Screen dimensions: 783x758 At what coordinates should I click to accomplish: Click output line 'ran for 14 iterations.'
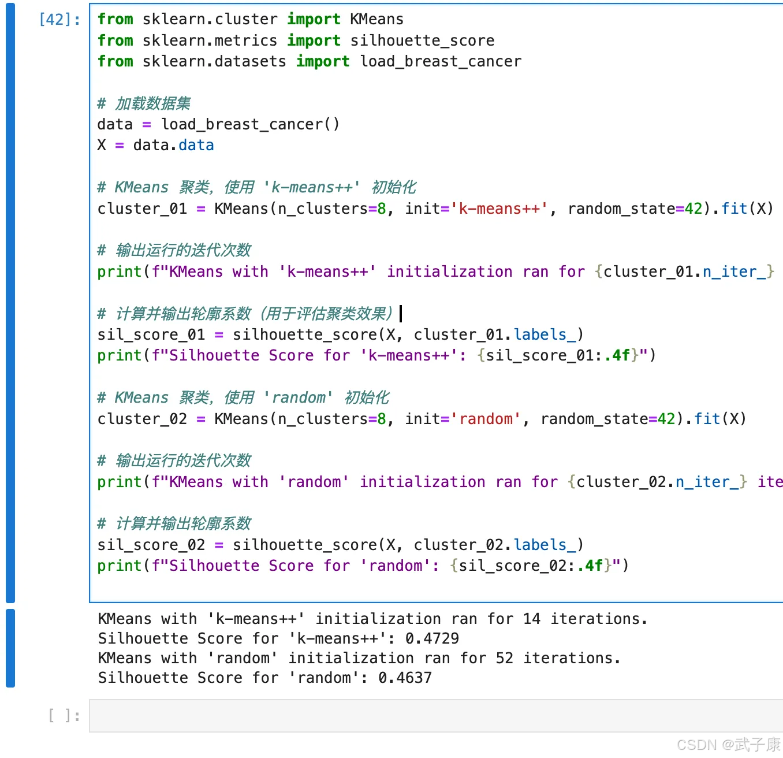click(373, 619)
